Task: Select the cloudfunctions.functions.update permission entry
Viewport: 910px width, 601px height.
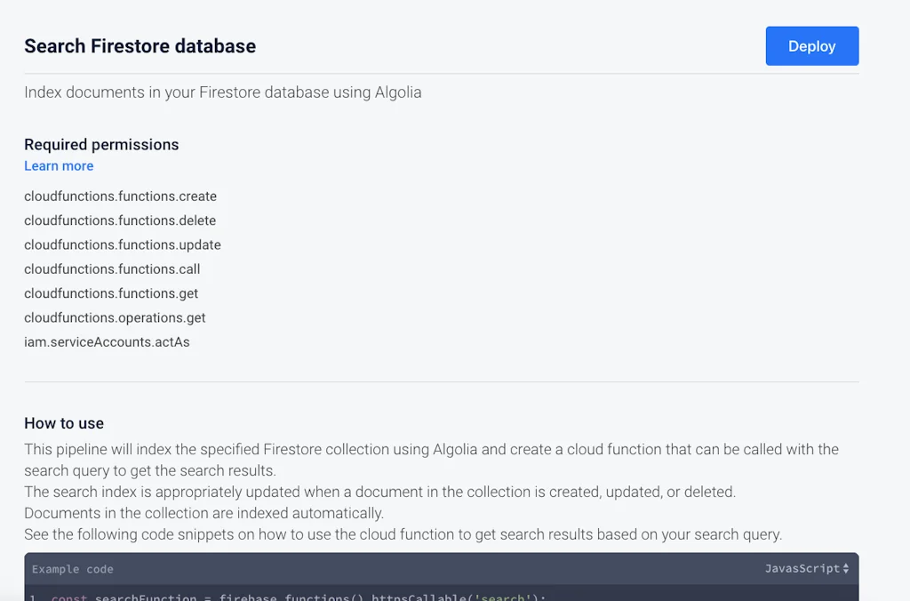Action: pos(123,244)
